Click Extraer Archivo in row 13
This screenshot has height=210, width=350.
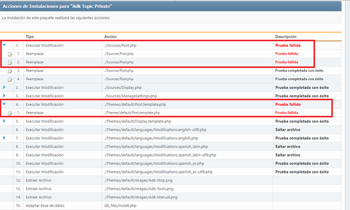39,189
